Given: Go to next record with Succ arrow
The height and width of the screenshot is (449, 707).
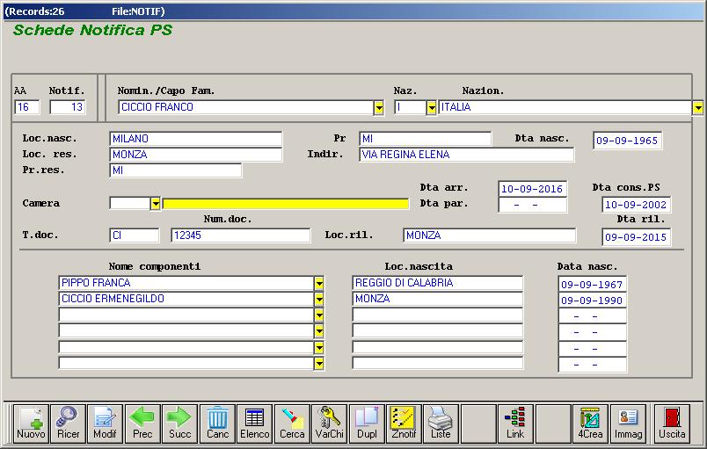Looking at the screenshot, I should 179,423.
